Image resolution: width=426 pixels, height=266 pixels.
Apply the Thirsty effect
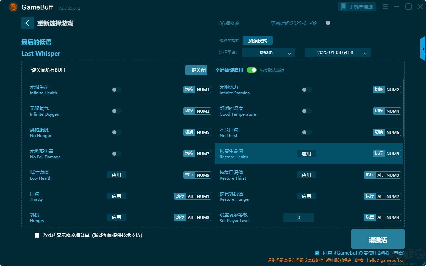117,196
